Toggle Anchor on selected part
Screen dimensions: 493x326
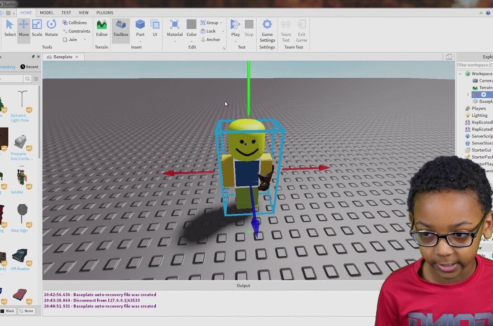(x=211, y=39)
